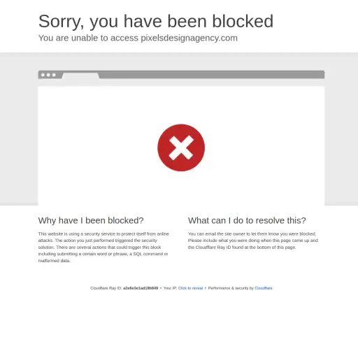Image resolution: width=358 pixels, height=358 pixels.
Task: Click 'Performance & security by' footer text
Action: coord(231,288)
